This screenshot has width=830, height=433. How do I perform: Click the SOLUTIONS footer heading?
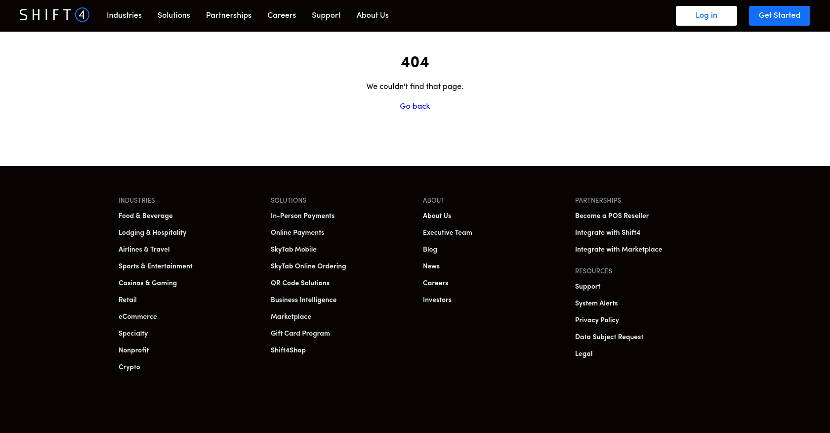[x=289, y=200]
